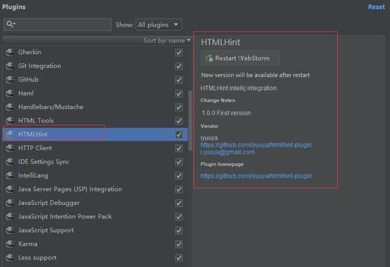Expand search options arrow beside magnifier
The image size is (390, 267).
pos(14,23)
